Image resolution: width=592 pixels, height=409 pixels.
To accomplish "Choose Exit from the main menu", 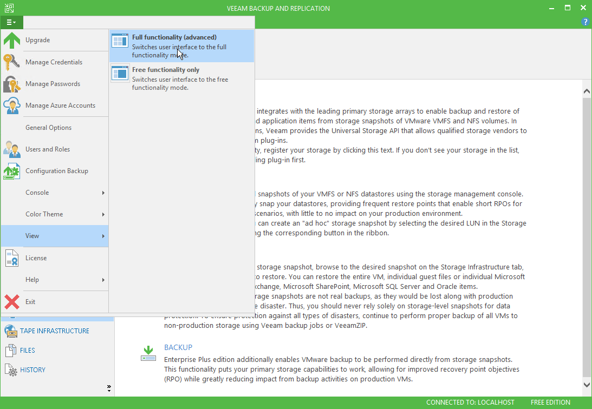I will (x=55, y=302).
